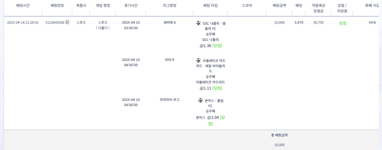This screenshot has width=382, height=150.
Task: Click the 당첨 / 미당첨 column header
Action: (x=342, y=8)
